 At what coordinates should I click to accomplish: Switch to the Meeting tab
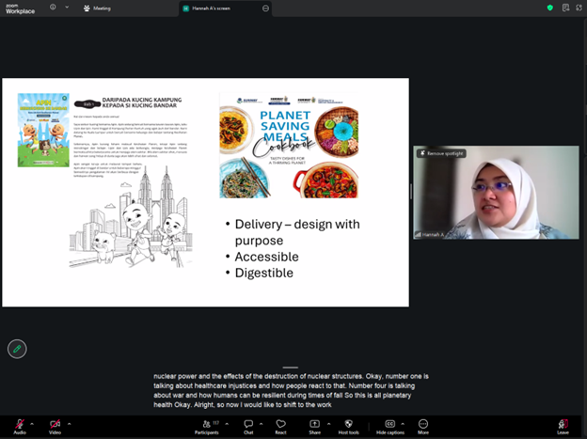click(97, 8)
